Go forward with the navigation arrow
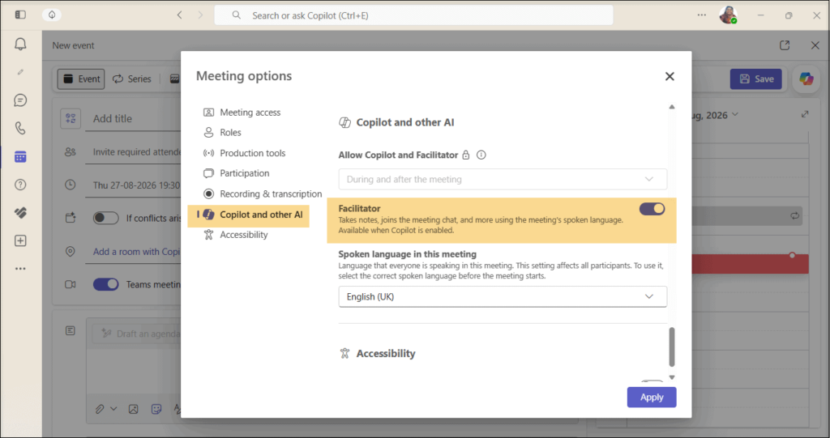The height and width of the screenshot is (438, 830). pos(200,15)
